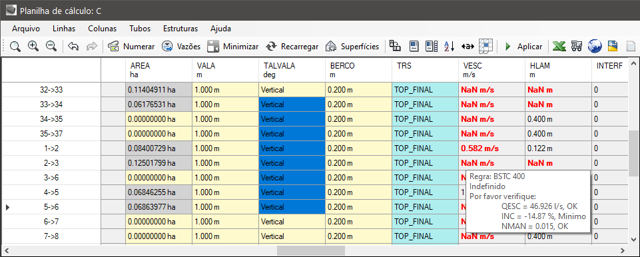Click the grid cell selection icon
640x257 pixels.
point(486,47)
